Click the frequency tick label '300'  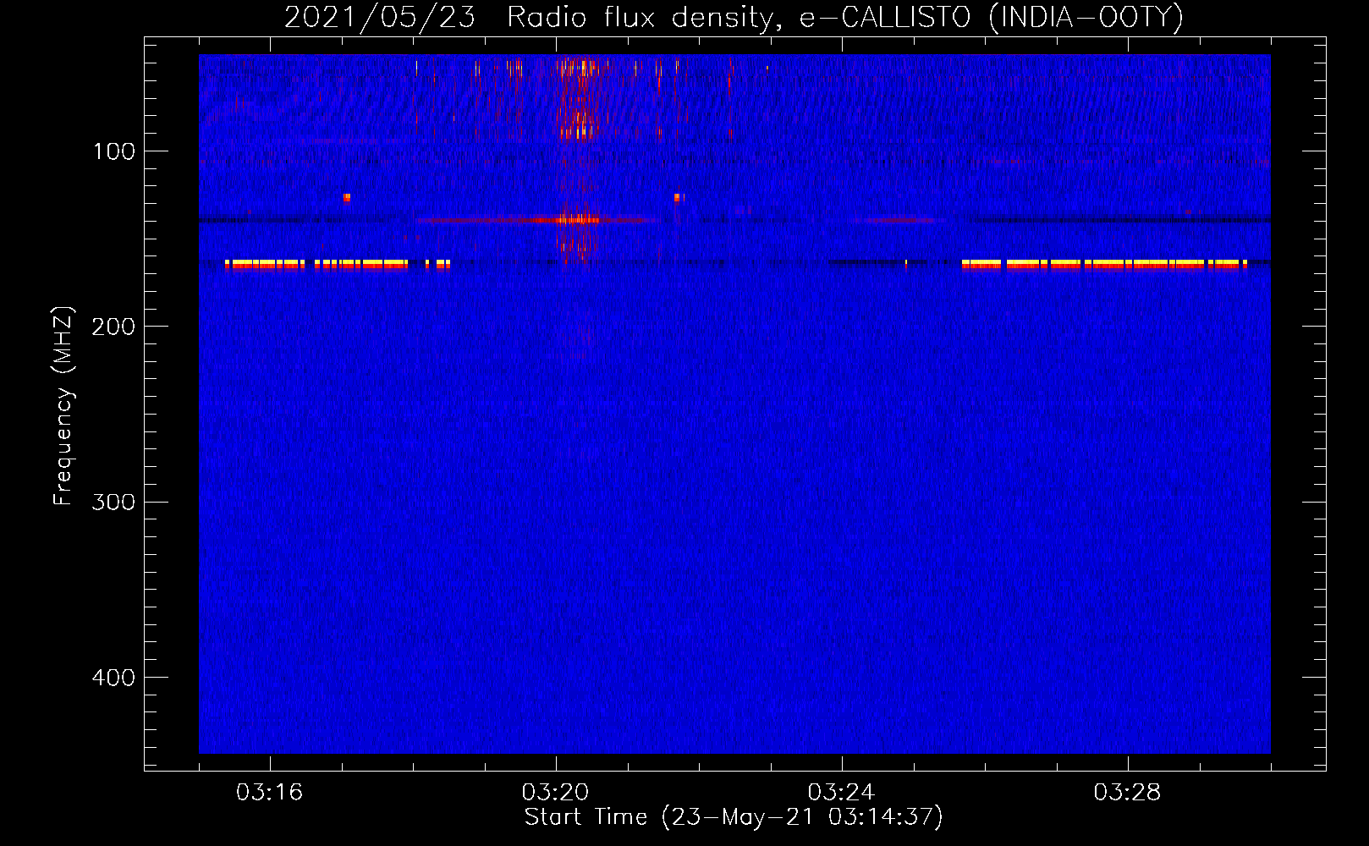coord(113,502)
